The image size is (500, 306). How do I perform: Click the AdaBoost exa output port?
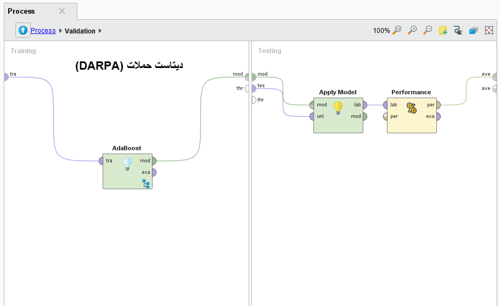pos(154,172)
